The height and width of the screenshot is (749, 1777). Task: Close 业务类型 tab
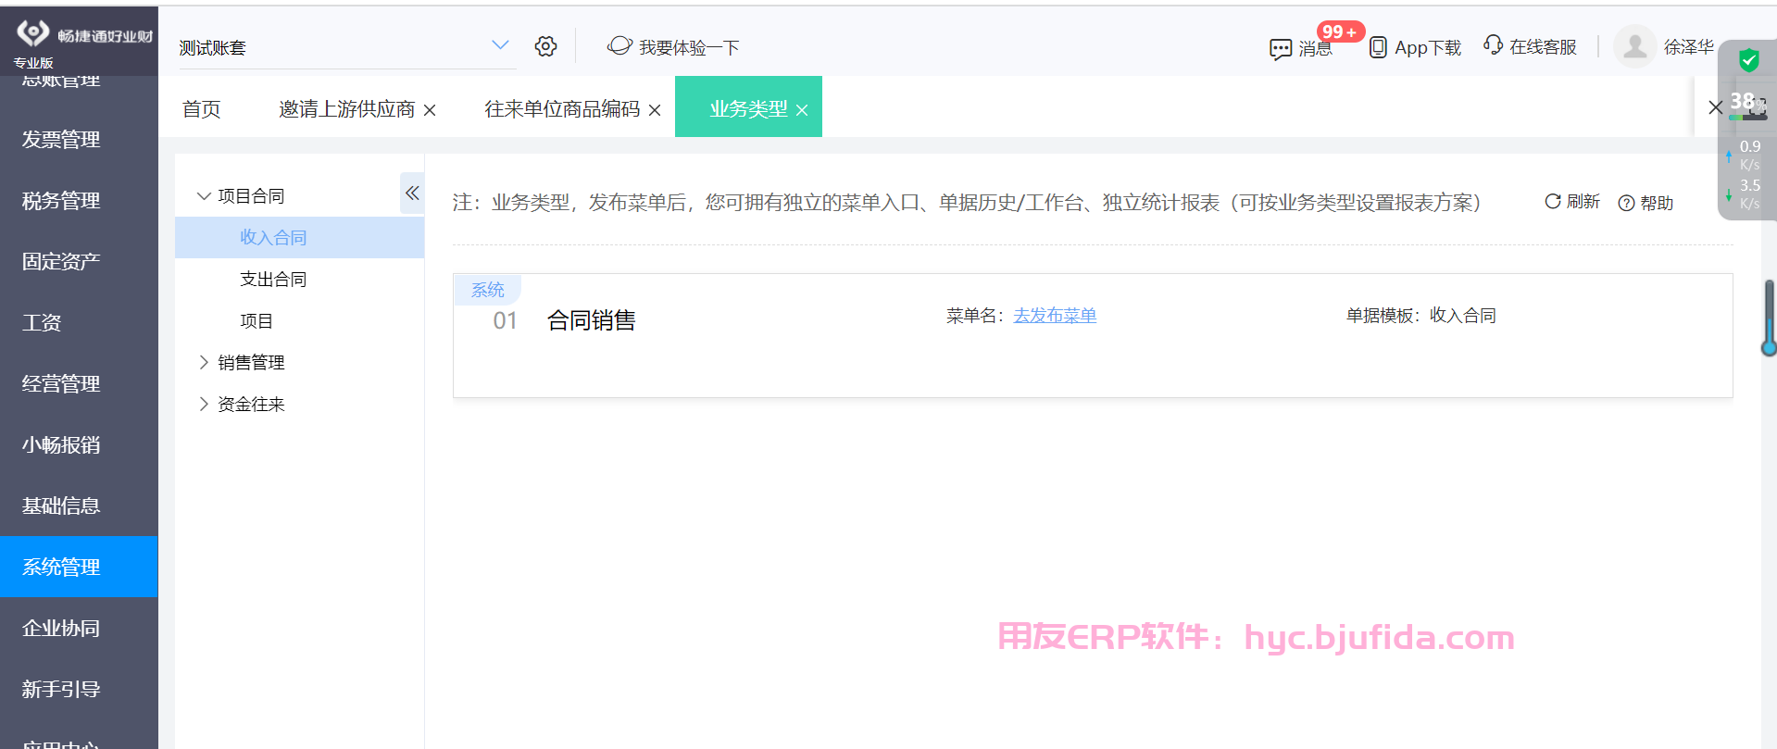(802, 110)
